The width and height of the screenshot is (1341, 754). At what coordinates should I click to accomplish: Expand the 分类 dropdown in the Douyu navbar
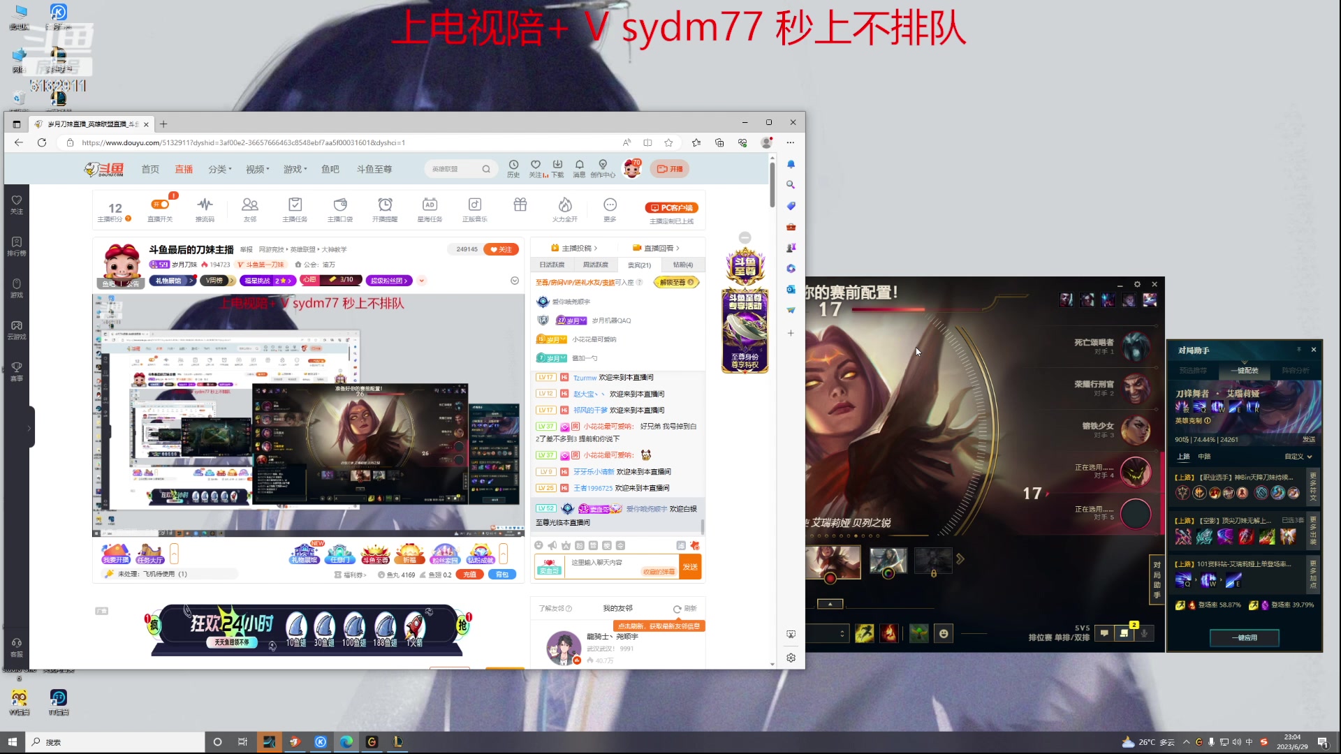219,169
